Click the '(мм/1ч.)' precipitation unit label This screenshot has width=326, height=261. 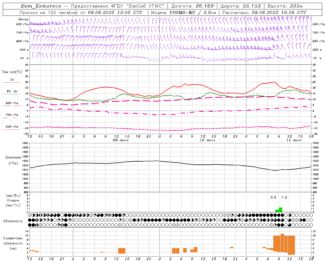coord(13,205)
